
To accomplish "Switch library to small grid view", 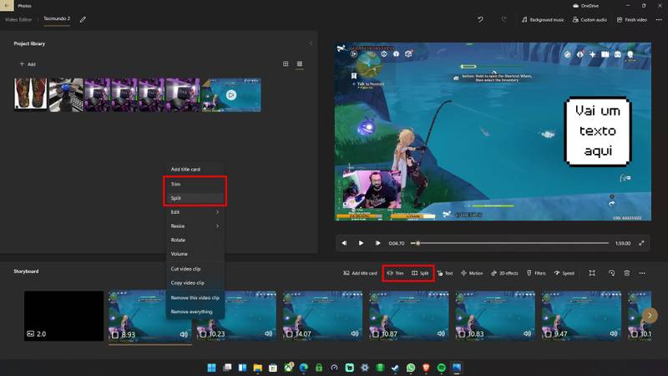I will tap(300, 64).
